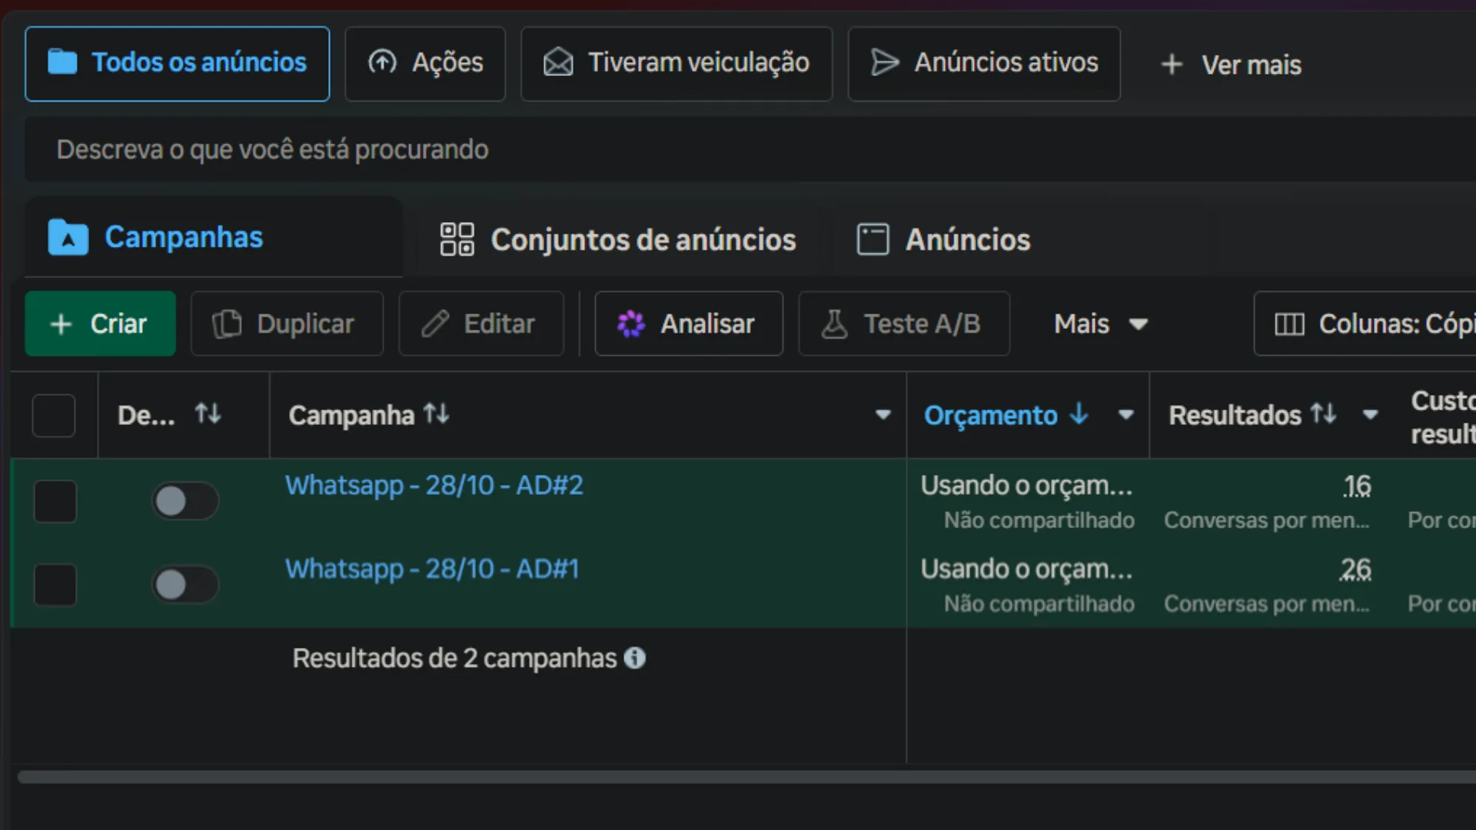Open campaign link Whatsapp - 28/10 - AD#1
Image resolution: width=1476 pixels, height=830 pixels.
coord(432,569)
